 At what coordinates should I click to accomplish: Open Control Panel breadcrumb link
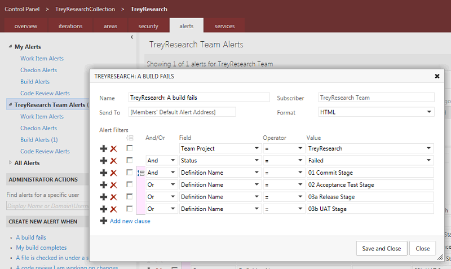[x=22, y=9]
